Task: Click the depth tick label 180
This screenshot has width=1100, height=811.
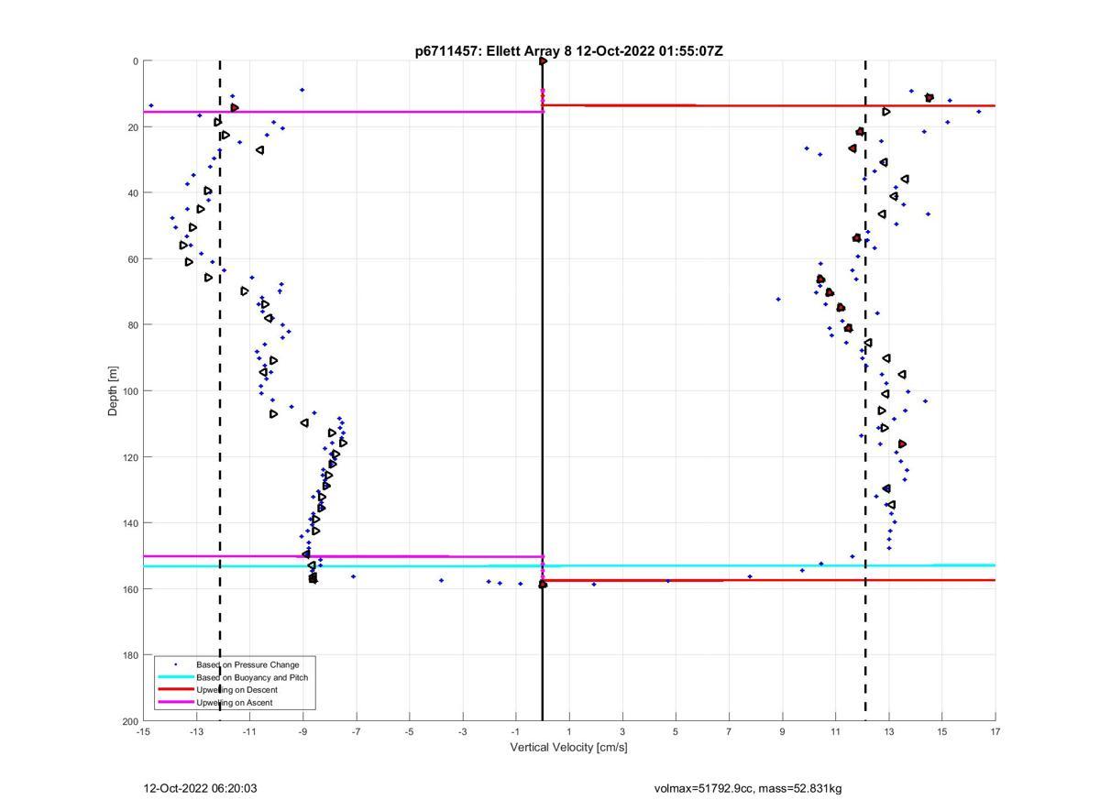Action: point(130,655)
